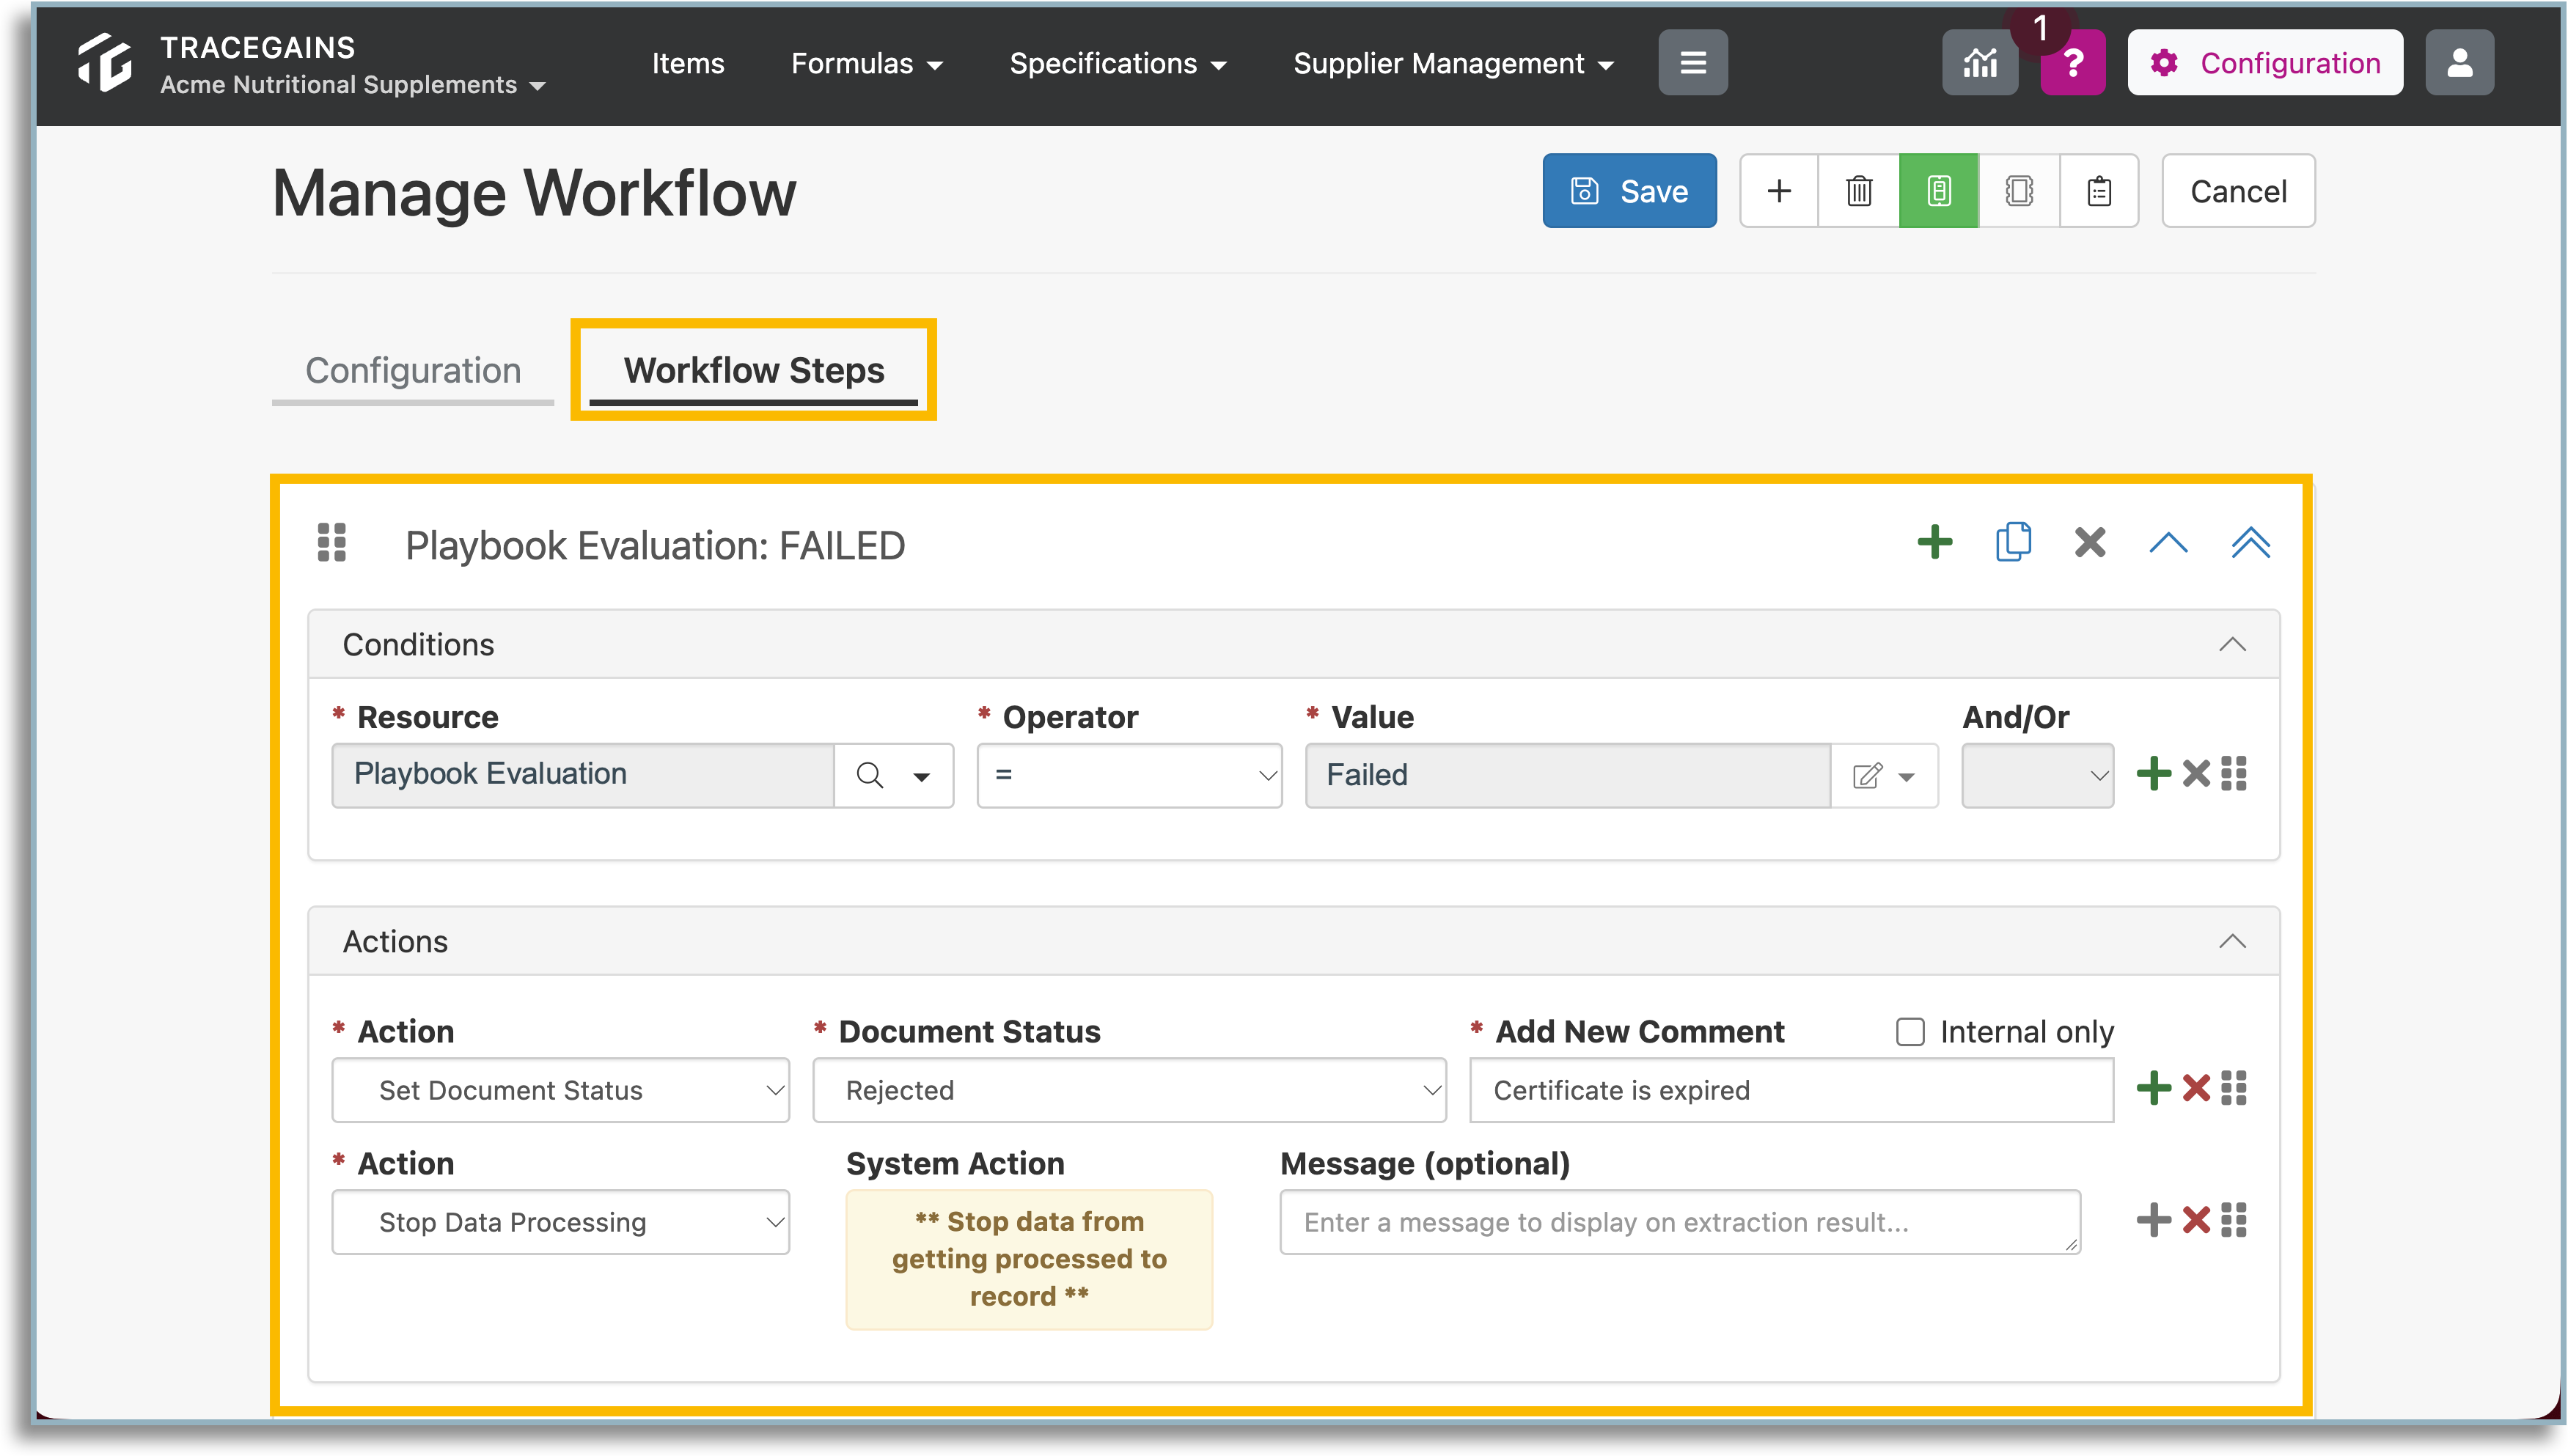
Task: Add action after Stop Data Processing row
Action: coord(2153,1220)
